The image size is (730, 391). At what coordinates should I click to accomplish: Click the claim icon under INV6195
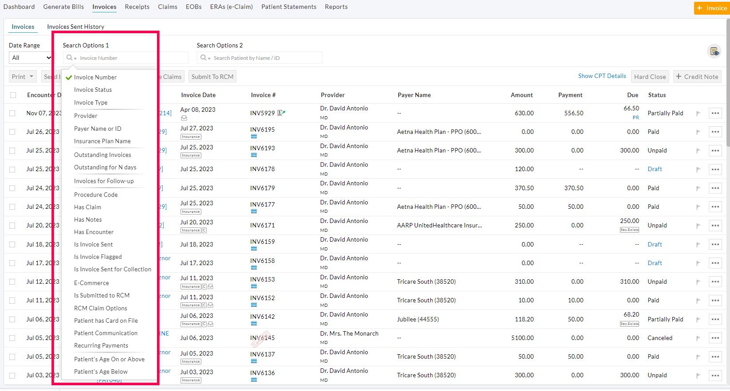pos(254,137)
